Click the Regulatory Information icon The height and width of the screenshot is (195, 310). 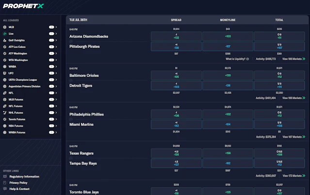pyautogui.click(x=5, y=176)
